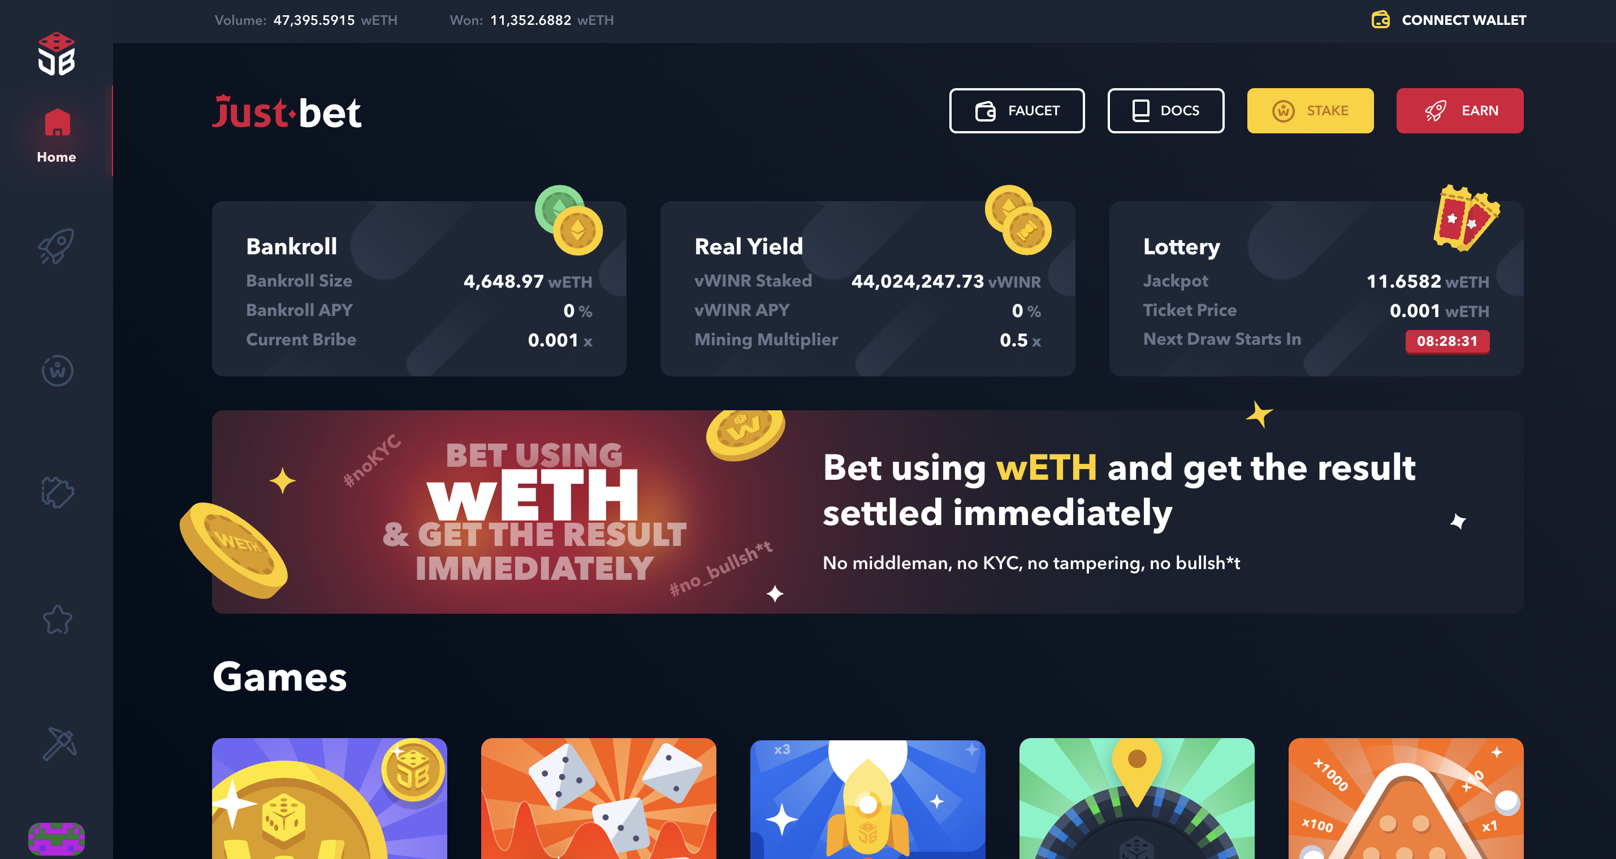This screenshot has height=859, width=1616.
Task: Open the star icon in sidebar
Action: (x=57, y=619)
